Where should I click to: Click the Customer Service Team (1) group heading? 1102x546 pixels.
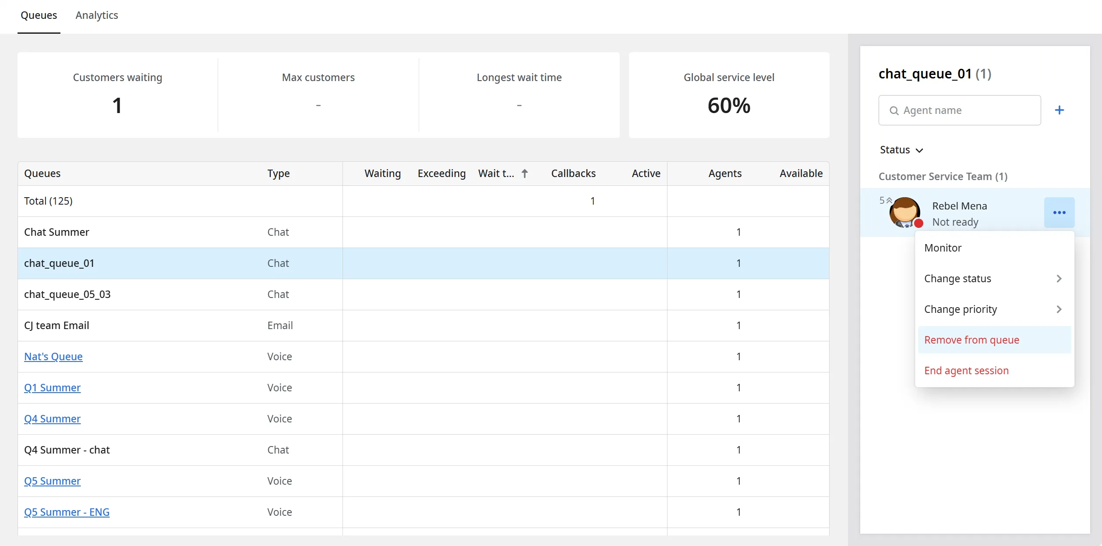943,177
